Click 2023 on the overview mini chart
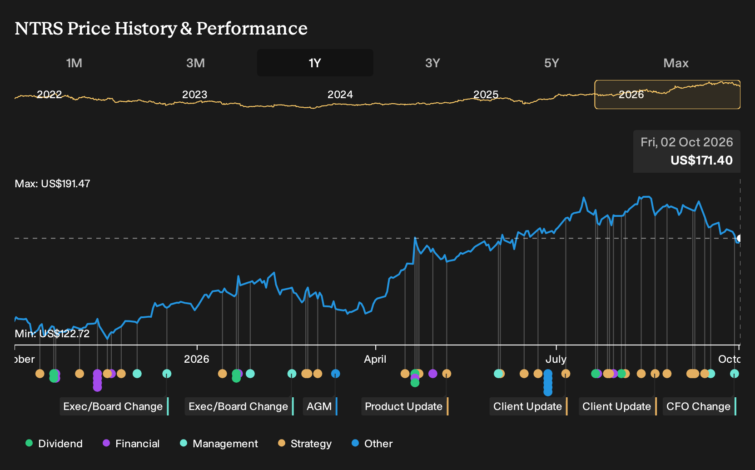755x470 pixels. [194, 95]
